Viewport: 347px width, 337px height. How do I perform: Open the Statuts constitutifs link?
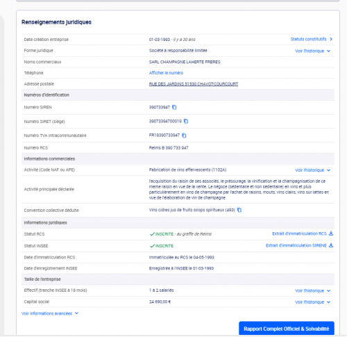(x=308, y=39)
